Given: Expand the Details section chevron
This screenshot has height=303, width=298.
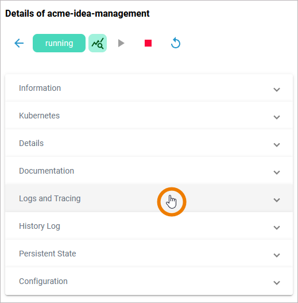Looking at the screenshot, I should pos(277,145).
